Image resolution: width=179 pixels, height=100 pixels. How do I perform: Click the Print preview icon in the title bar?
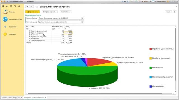pos(128,1)
